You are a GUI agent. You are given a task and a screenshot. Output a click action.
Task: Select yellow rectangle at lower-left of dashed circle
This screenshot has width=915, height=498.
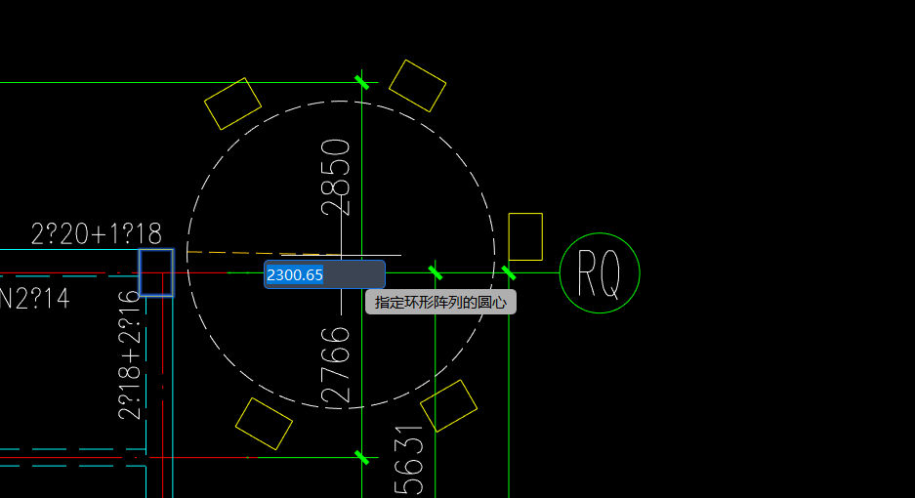click(x=264, y=424)
